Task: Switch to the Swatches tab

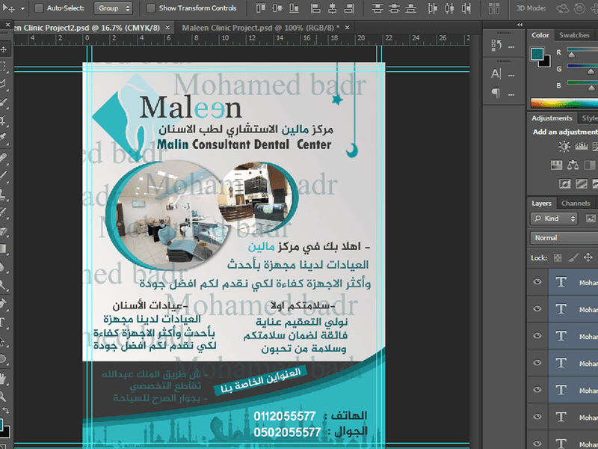Action: (574, 35)
